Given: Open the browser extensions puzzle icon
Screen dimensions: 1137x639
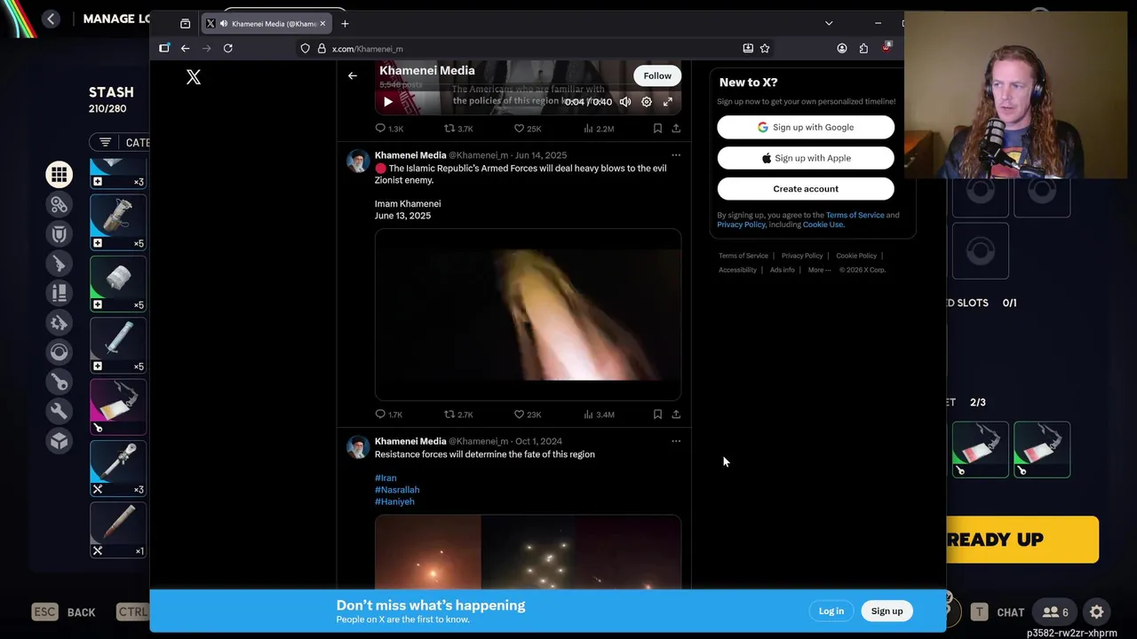Looking at the screenshot, I should [x=863, y=49].
